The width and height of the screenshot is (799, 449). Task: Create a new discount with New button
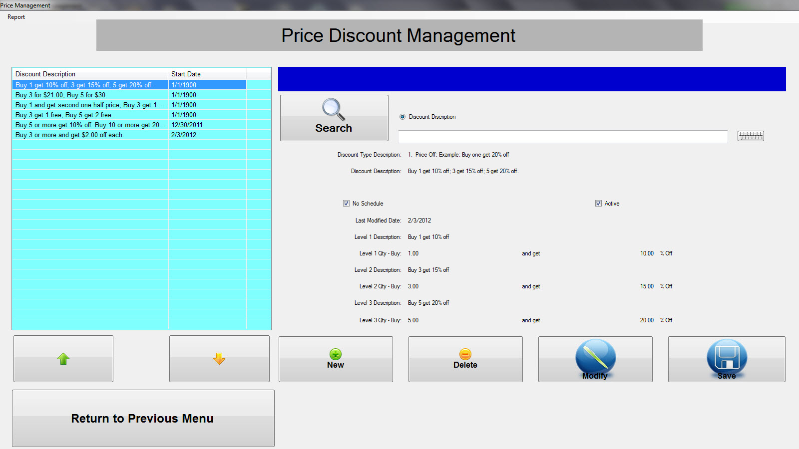tap(336, 359)
